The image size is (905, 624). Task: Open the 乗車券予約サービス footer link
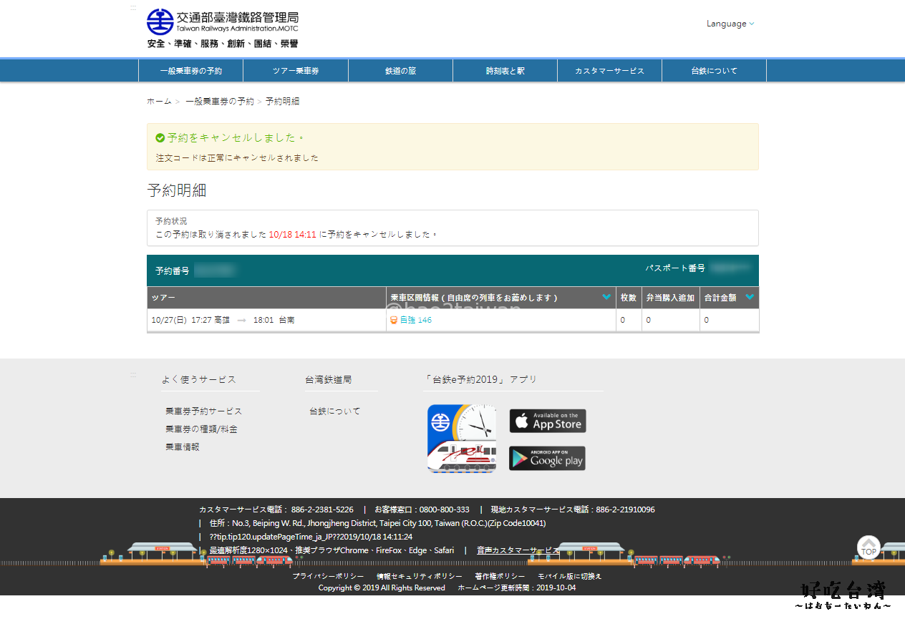203,411
